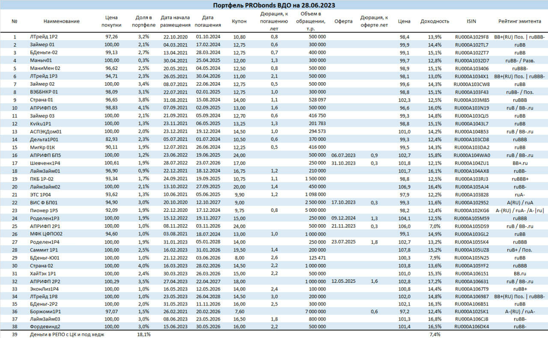Screen dimensions: 548x338
Task: Click the 'Займер 01' name cell
Action: (x=42, y=44)
